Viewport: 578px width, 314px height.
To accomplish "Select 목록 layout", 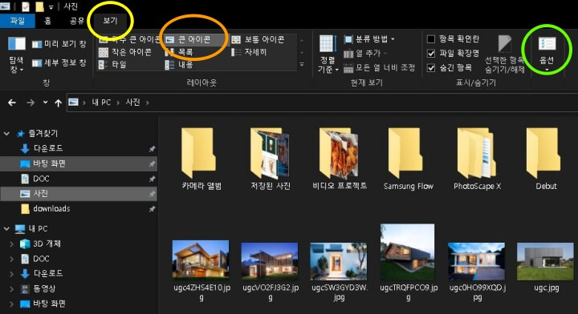I will coord(180,52).
